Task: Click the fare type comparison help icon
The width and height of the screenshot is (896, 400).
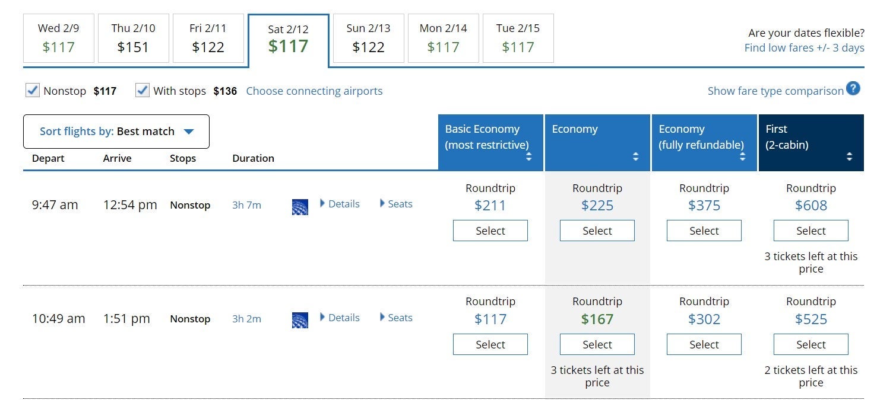Action: (x=853, y=89)
